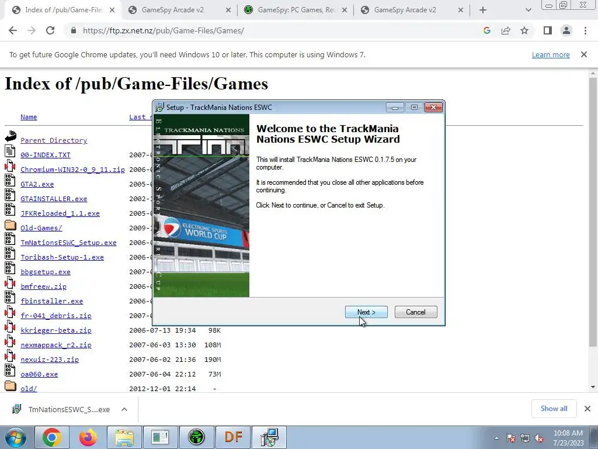
Task: Click the address bar URL
Action: click(164, 30)
